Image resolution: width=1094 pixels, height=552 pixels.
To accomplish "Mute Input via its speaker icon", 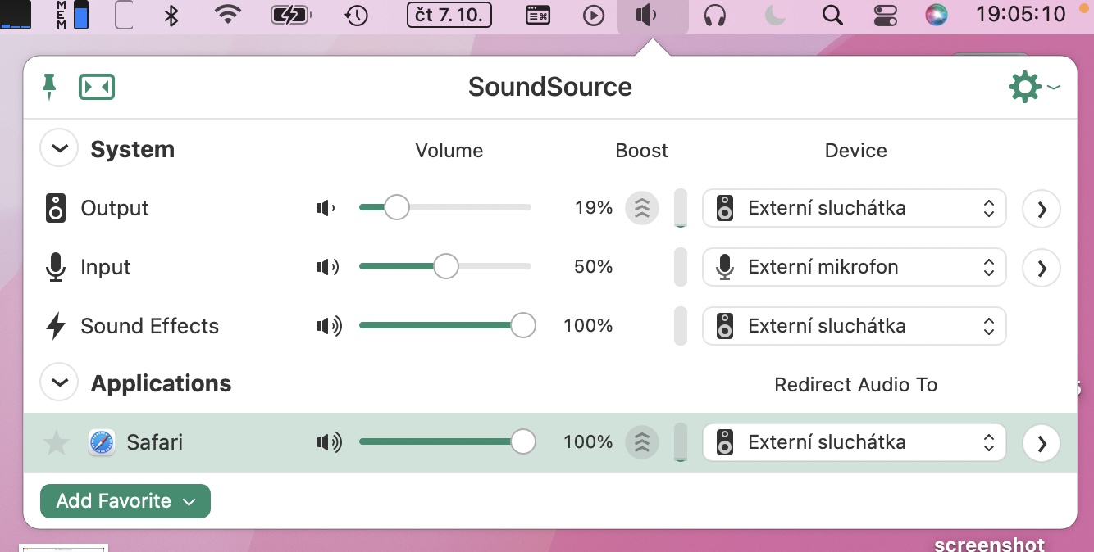I will [327, 267].
